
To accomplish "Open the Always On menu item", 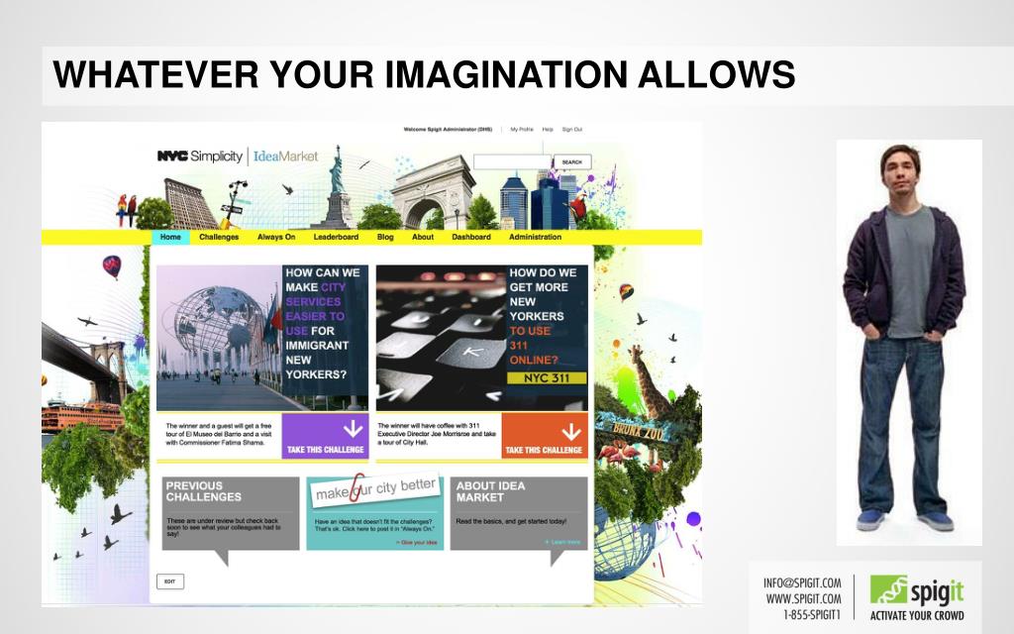I will (x=276, y=238).
